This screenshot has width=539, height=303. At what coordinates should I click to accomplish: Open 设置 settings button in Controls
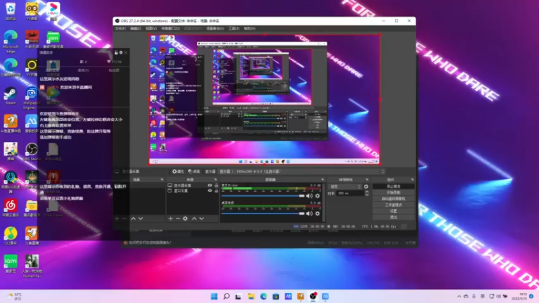393,211
